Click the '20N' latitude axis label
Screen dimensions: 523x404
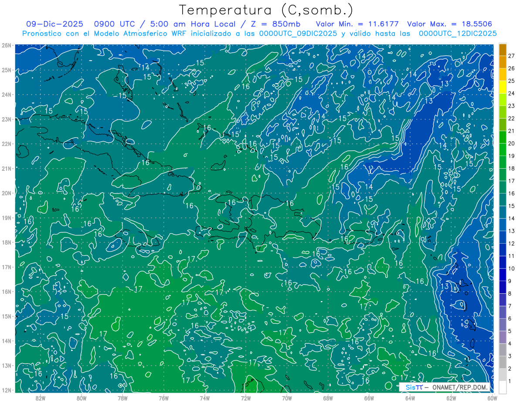(7, 193)
